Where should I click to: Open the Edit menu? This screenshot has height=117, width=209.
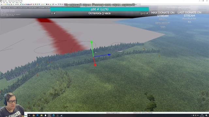4,3
